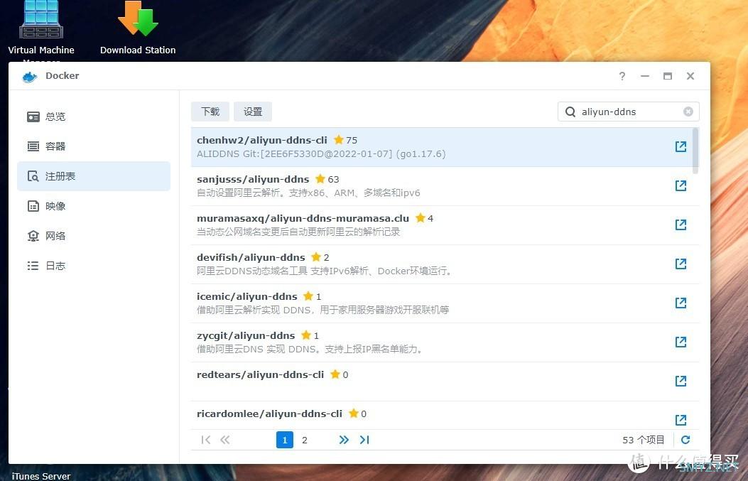Click the search magnifier icon

point(570,112)
